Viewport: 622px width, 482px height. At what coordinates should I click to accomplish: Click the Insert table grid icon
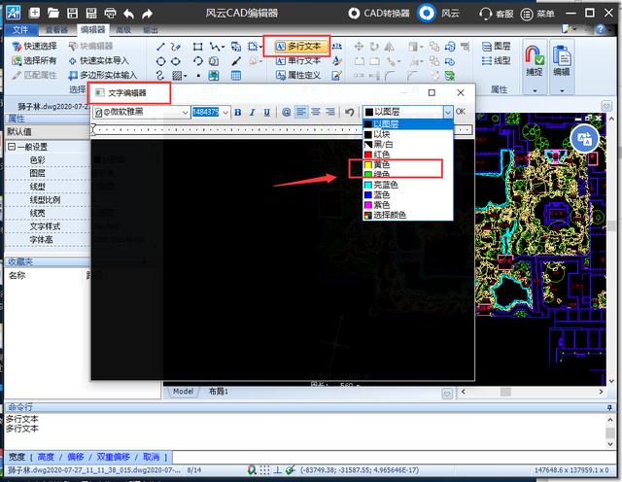(x=236, y=76)
